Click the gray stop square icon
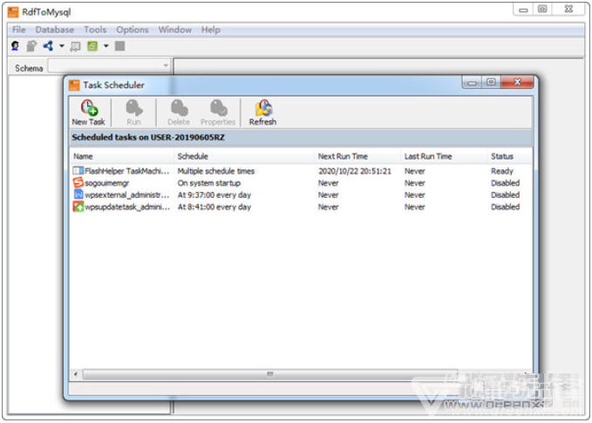Screen dimensions: 592x423 pyautogui.click(x=120, y=46)
